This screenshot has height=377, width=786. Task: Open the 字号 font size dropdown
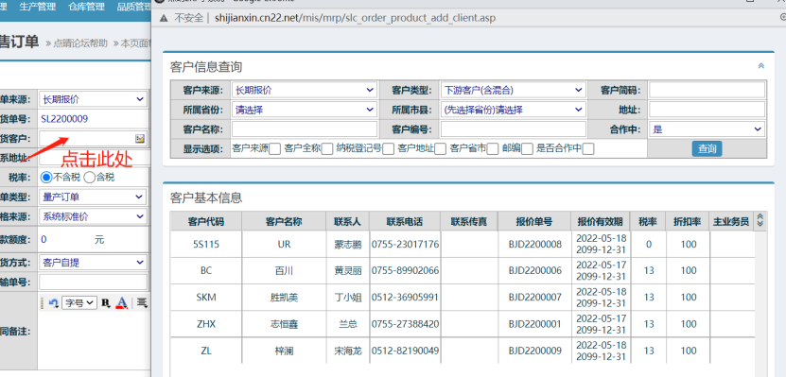79,302
